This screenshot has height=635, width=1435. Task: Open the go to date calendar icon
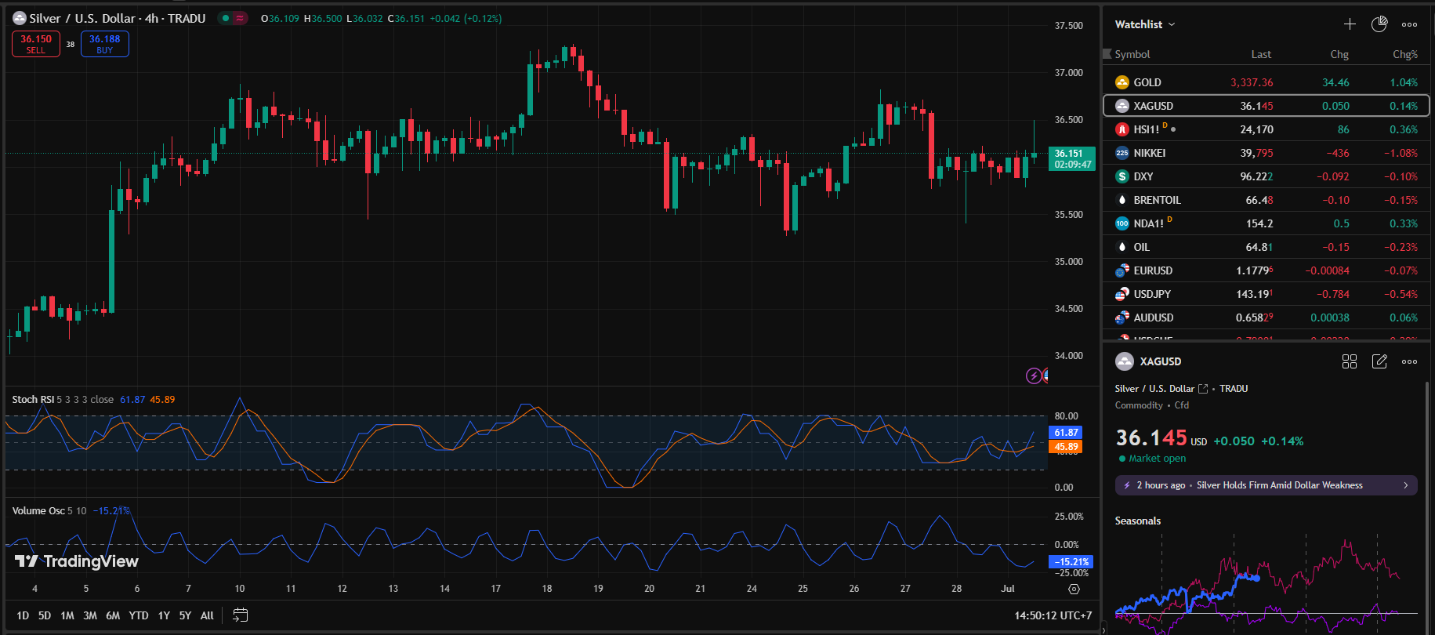(241, 615)
